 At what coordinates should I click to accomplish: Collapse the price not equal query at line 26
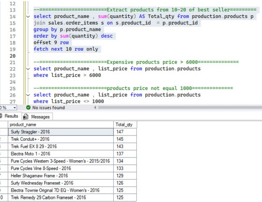28,95
